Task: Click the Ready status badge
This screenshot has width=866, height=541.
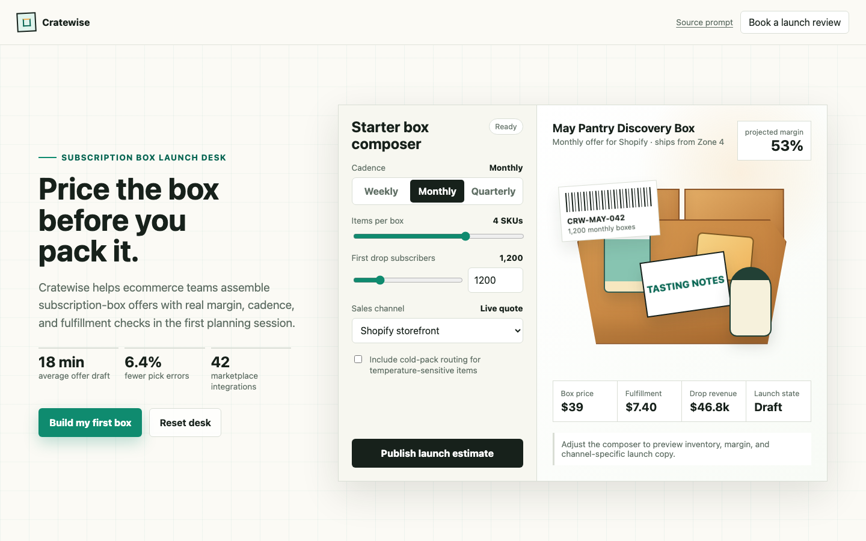Action: (506, 127)
